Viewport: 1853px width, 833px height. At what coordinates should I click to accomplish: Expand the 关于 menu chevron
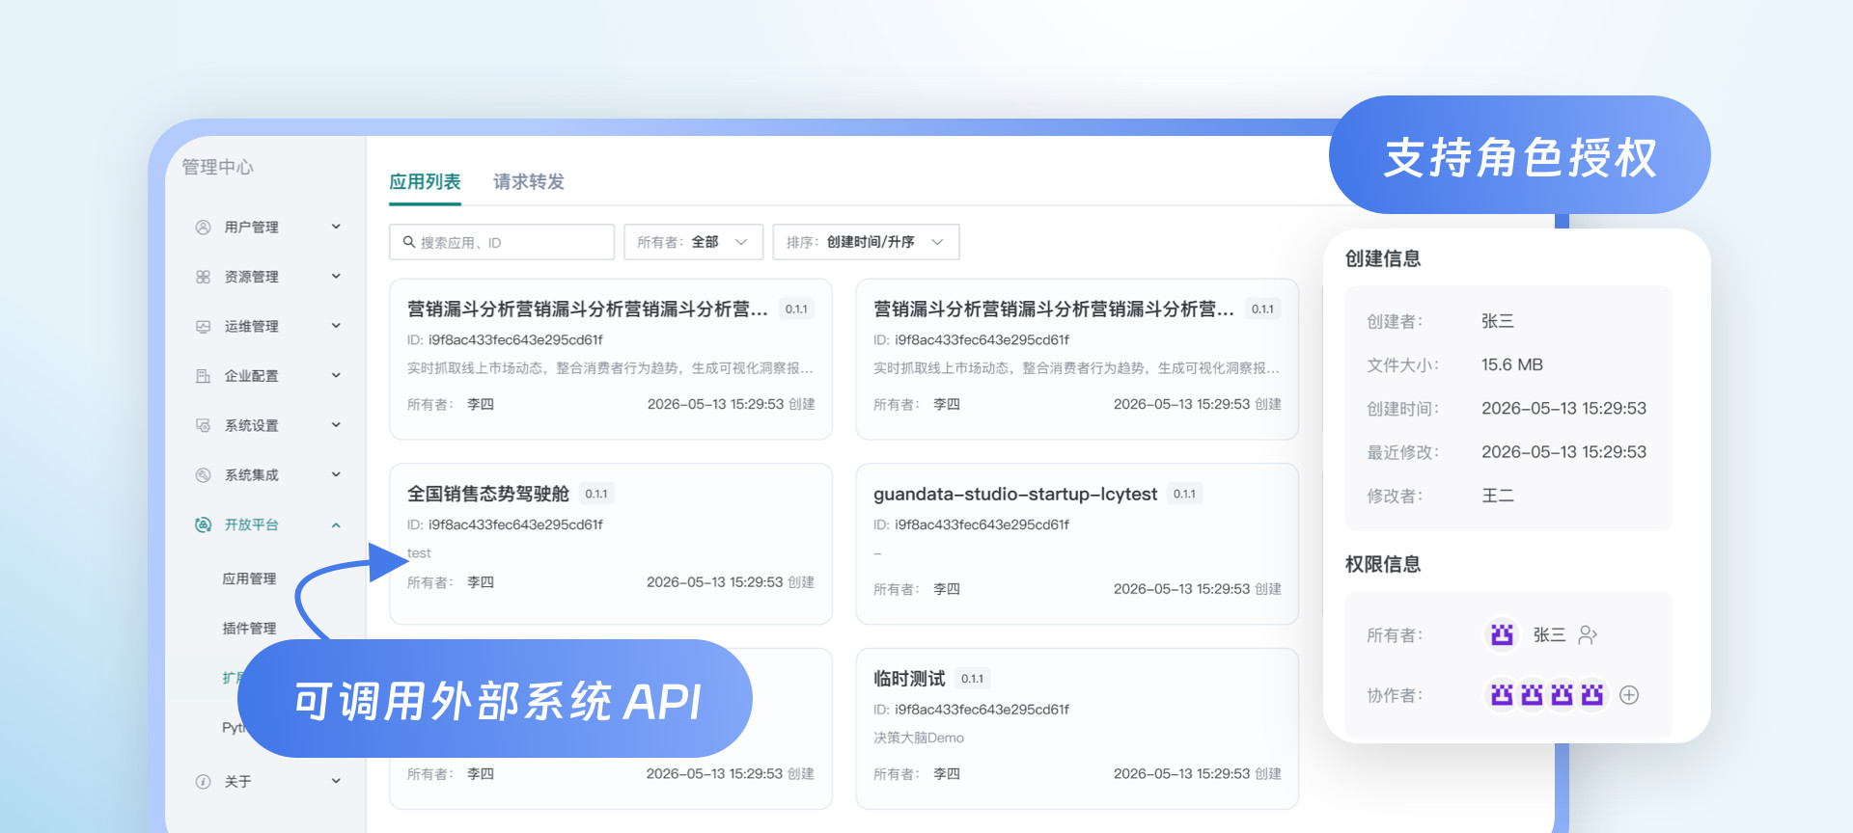point(336,781)
